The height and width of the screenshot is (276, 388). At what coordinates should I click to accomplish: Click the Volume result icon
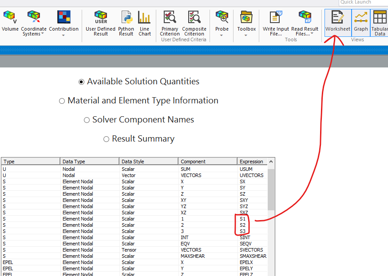(x=10, y=21)
